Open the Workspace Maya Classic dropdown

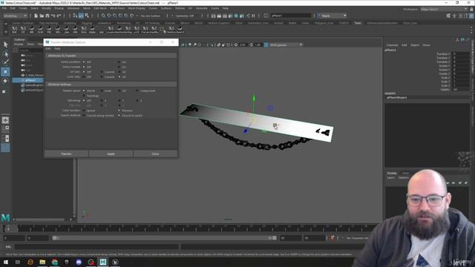444,9
